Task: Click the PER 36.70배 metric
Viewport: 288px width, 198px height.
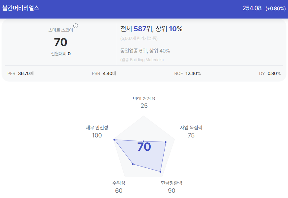Action: (20, 74)
